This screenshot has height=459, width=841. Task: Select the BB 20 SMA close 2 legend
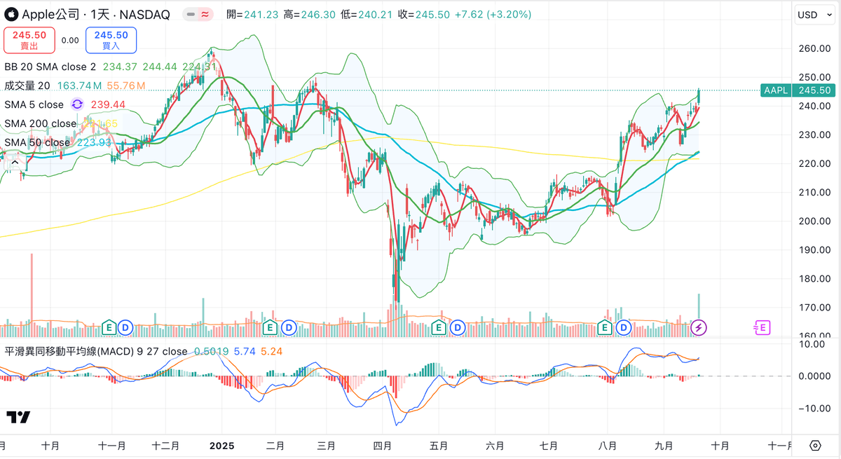coord(50,67)
